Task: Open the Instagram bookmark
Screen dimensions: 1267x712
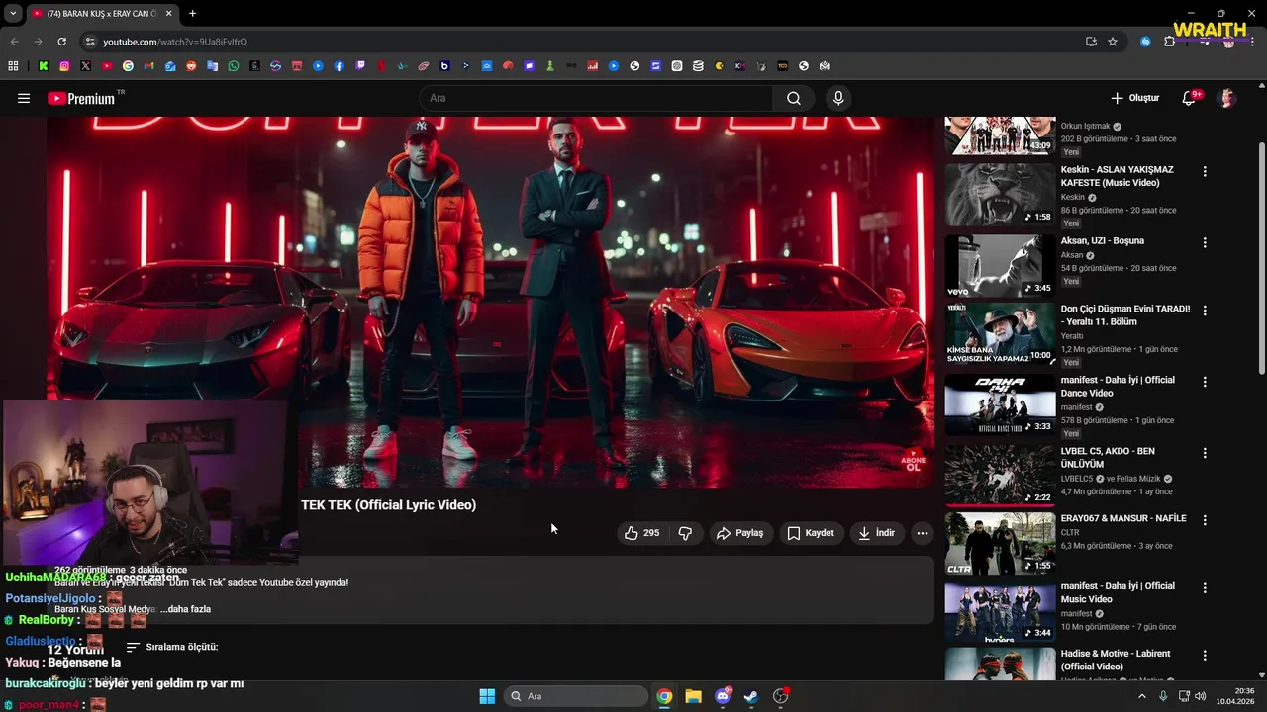Action: click(64, 66)
